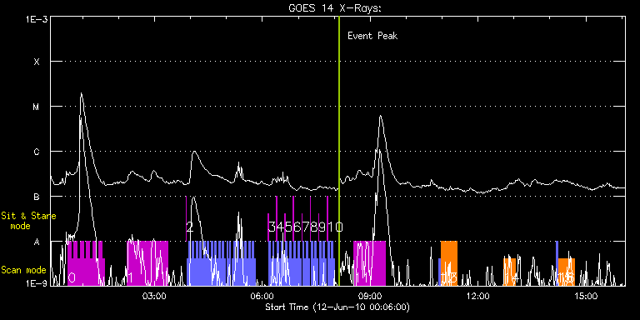
Task: Click the magenta scan block labeled 0
Action: (85, 263)
